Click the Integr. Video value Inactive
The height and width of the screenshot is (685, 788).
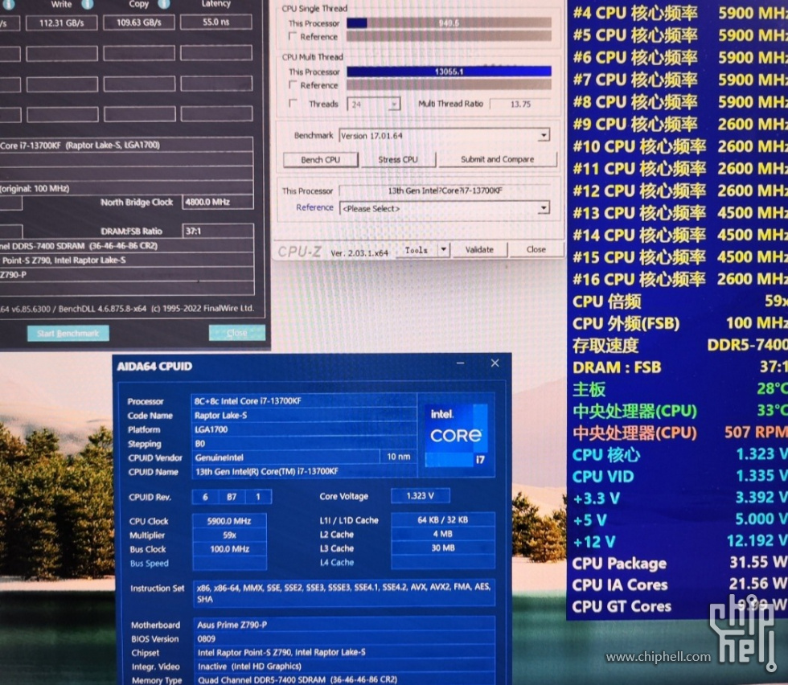344,667
